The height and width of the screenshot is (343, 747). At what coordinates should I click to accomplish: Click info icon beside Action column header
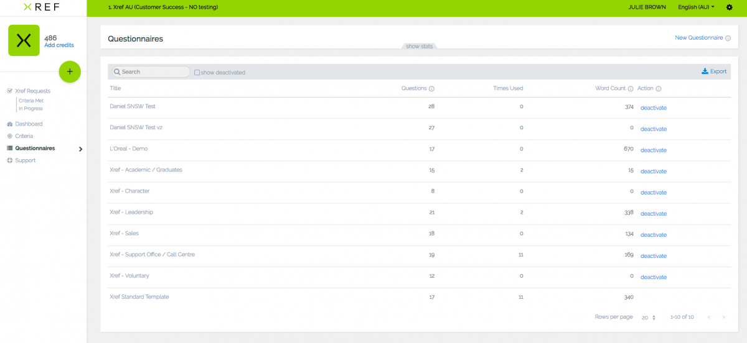click(x=659, y=89)
